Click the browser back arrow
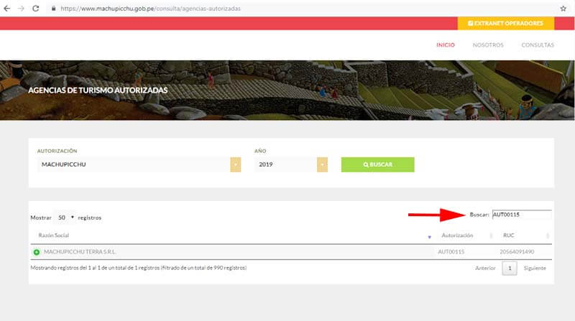Viewport: 575px width, 321px height. pos(7,8)
